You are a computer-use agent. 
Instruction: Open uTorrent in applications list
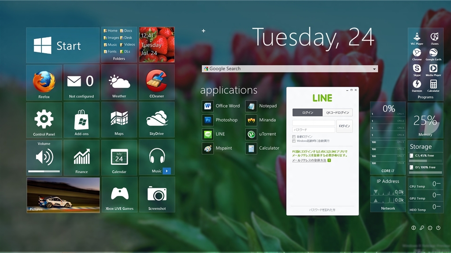[261, 134]
